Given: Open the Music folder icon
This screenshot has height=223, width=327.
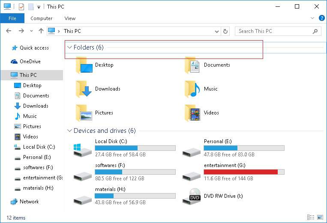Looking at the screenshot, I should [192, 89].
